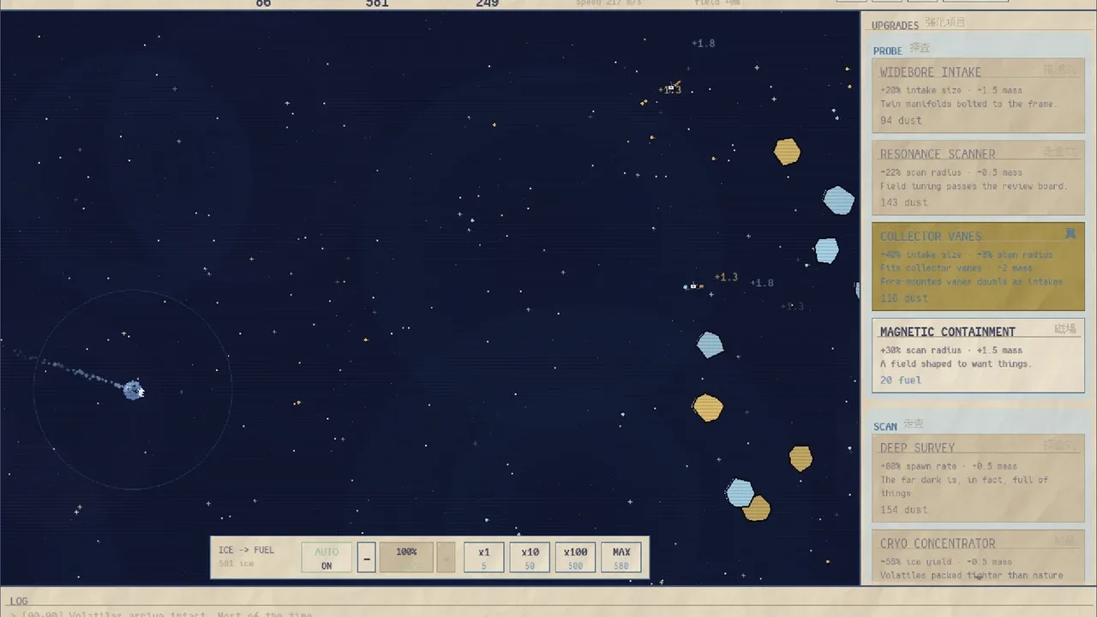
Task: Select the Cryo Concentrator upgrade card
Action: point(978,557)
